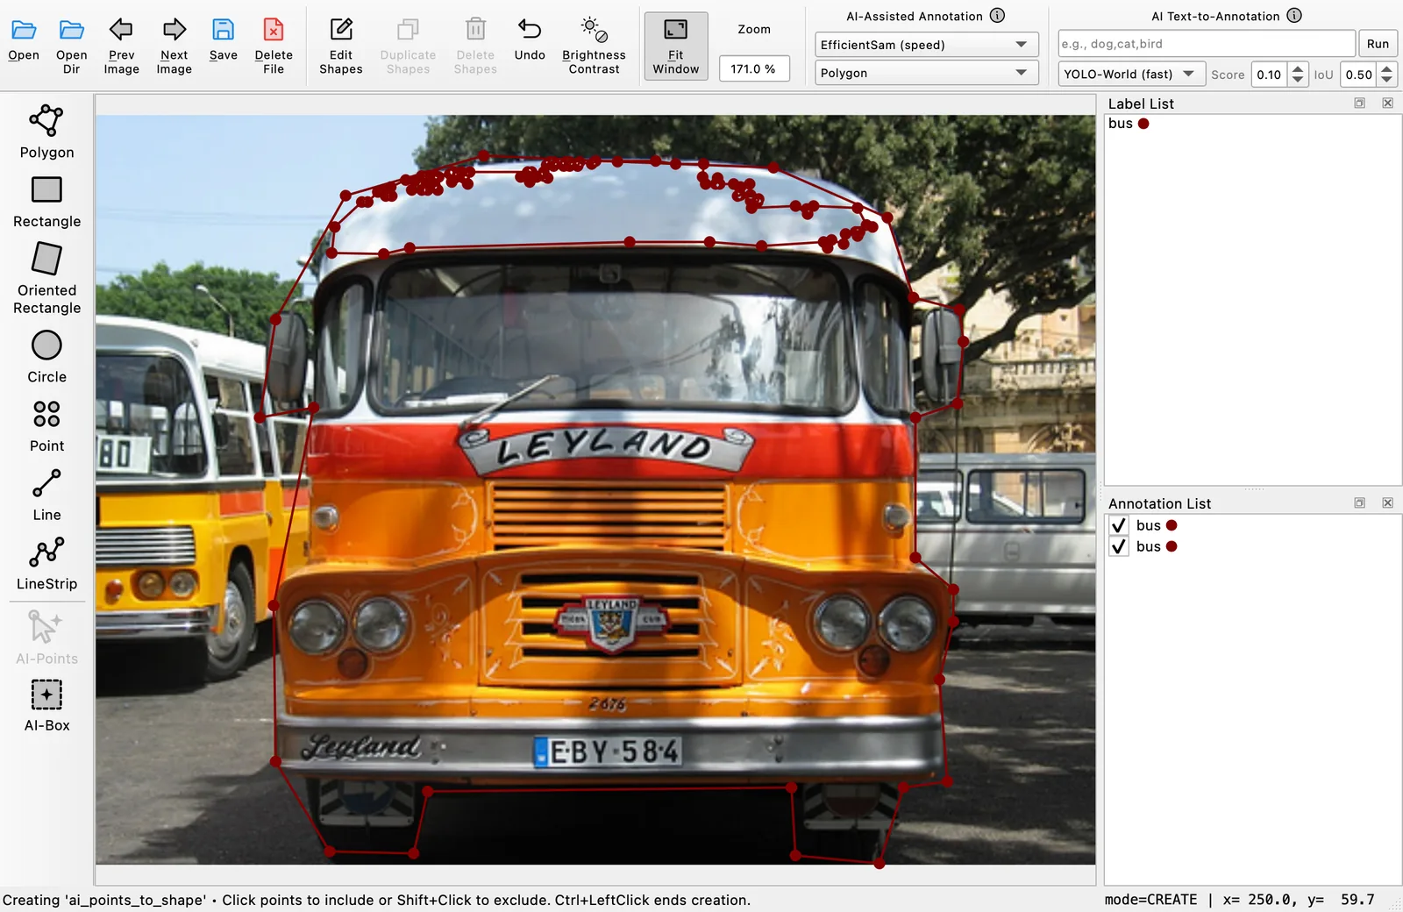The width and height of the screenshot is (1403, 912).
Task: Select the AI-Points tool
Action: click(x=46, y=637)
